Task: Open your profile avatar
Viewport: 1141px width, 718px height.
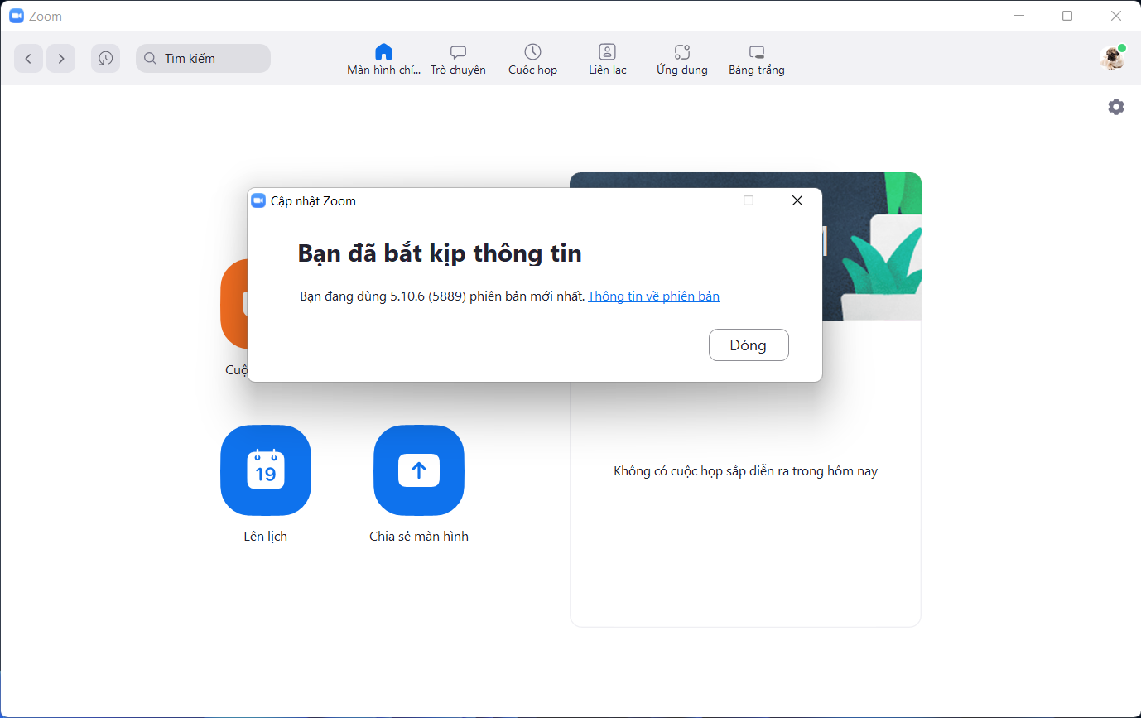Action: tap(1111, 58)
